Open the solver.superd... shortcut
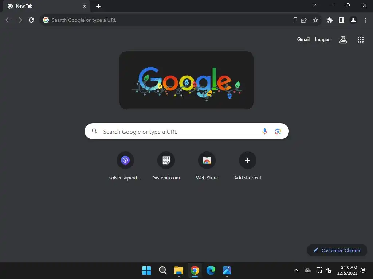The width and height of the screenshot is (373, 279). [125, 166]
